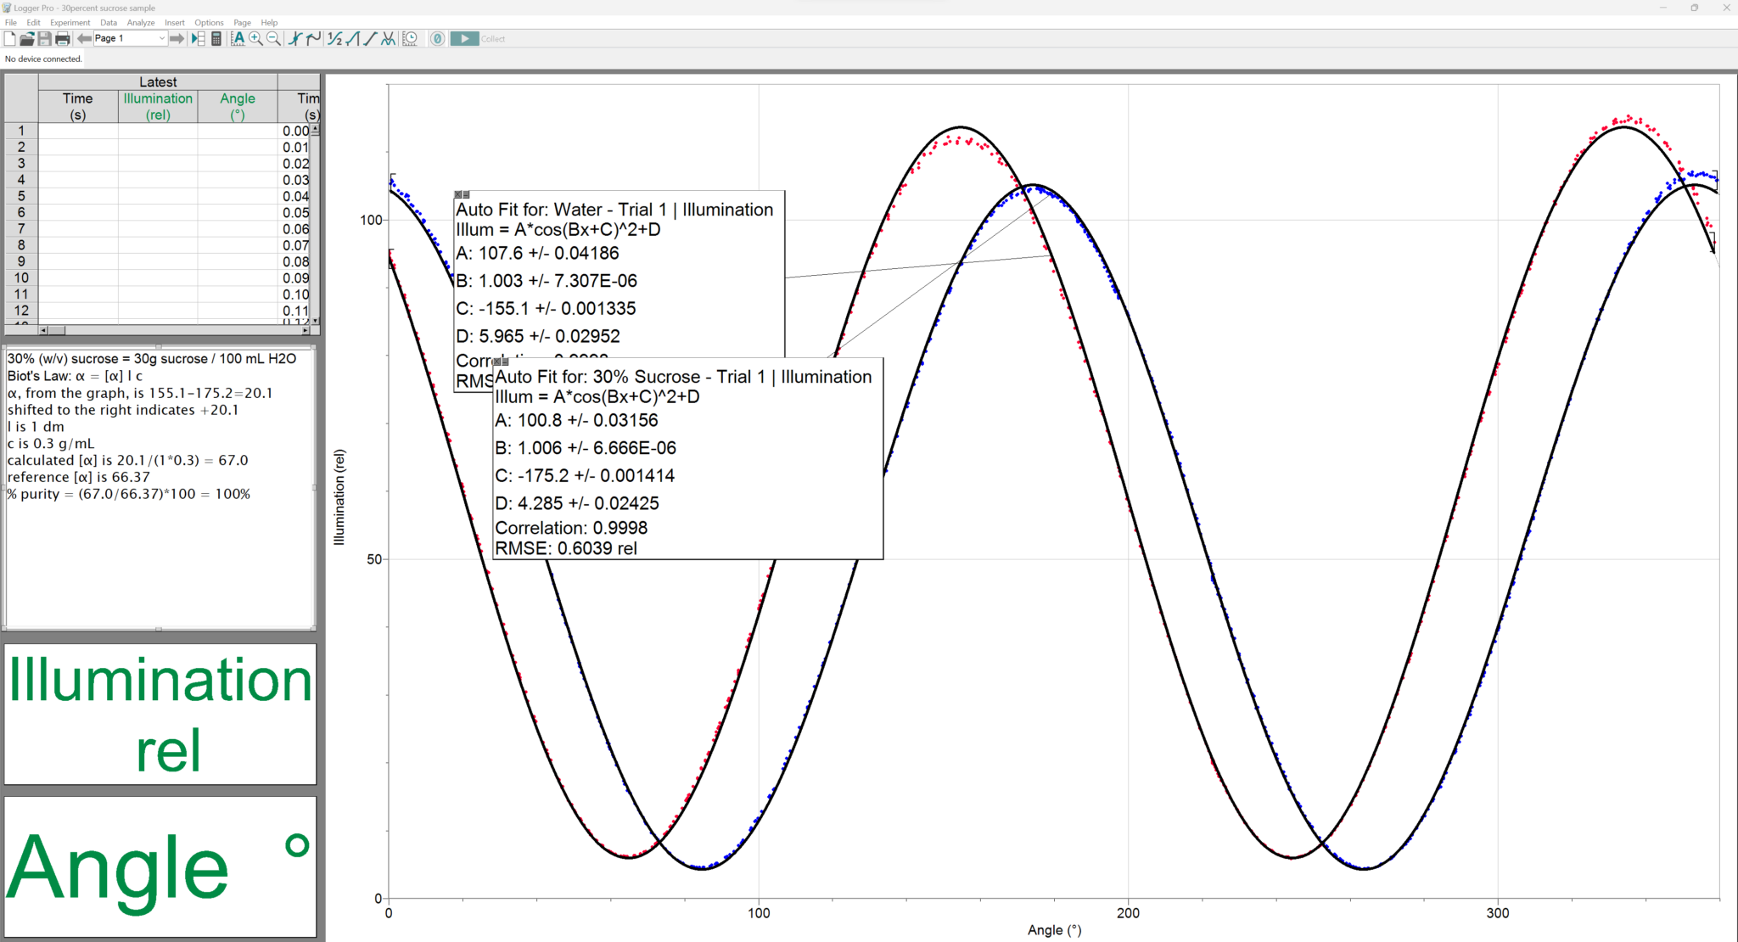
Task: Click table horizontal scroll right arrow
Action: click(x=306, y=330)
